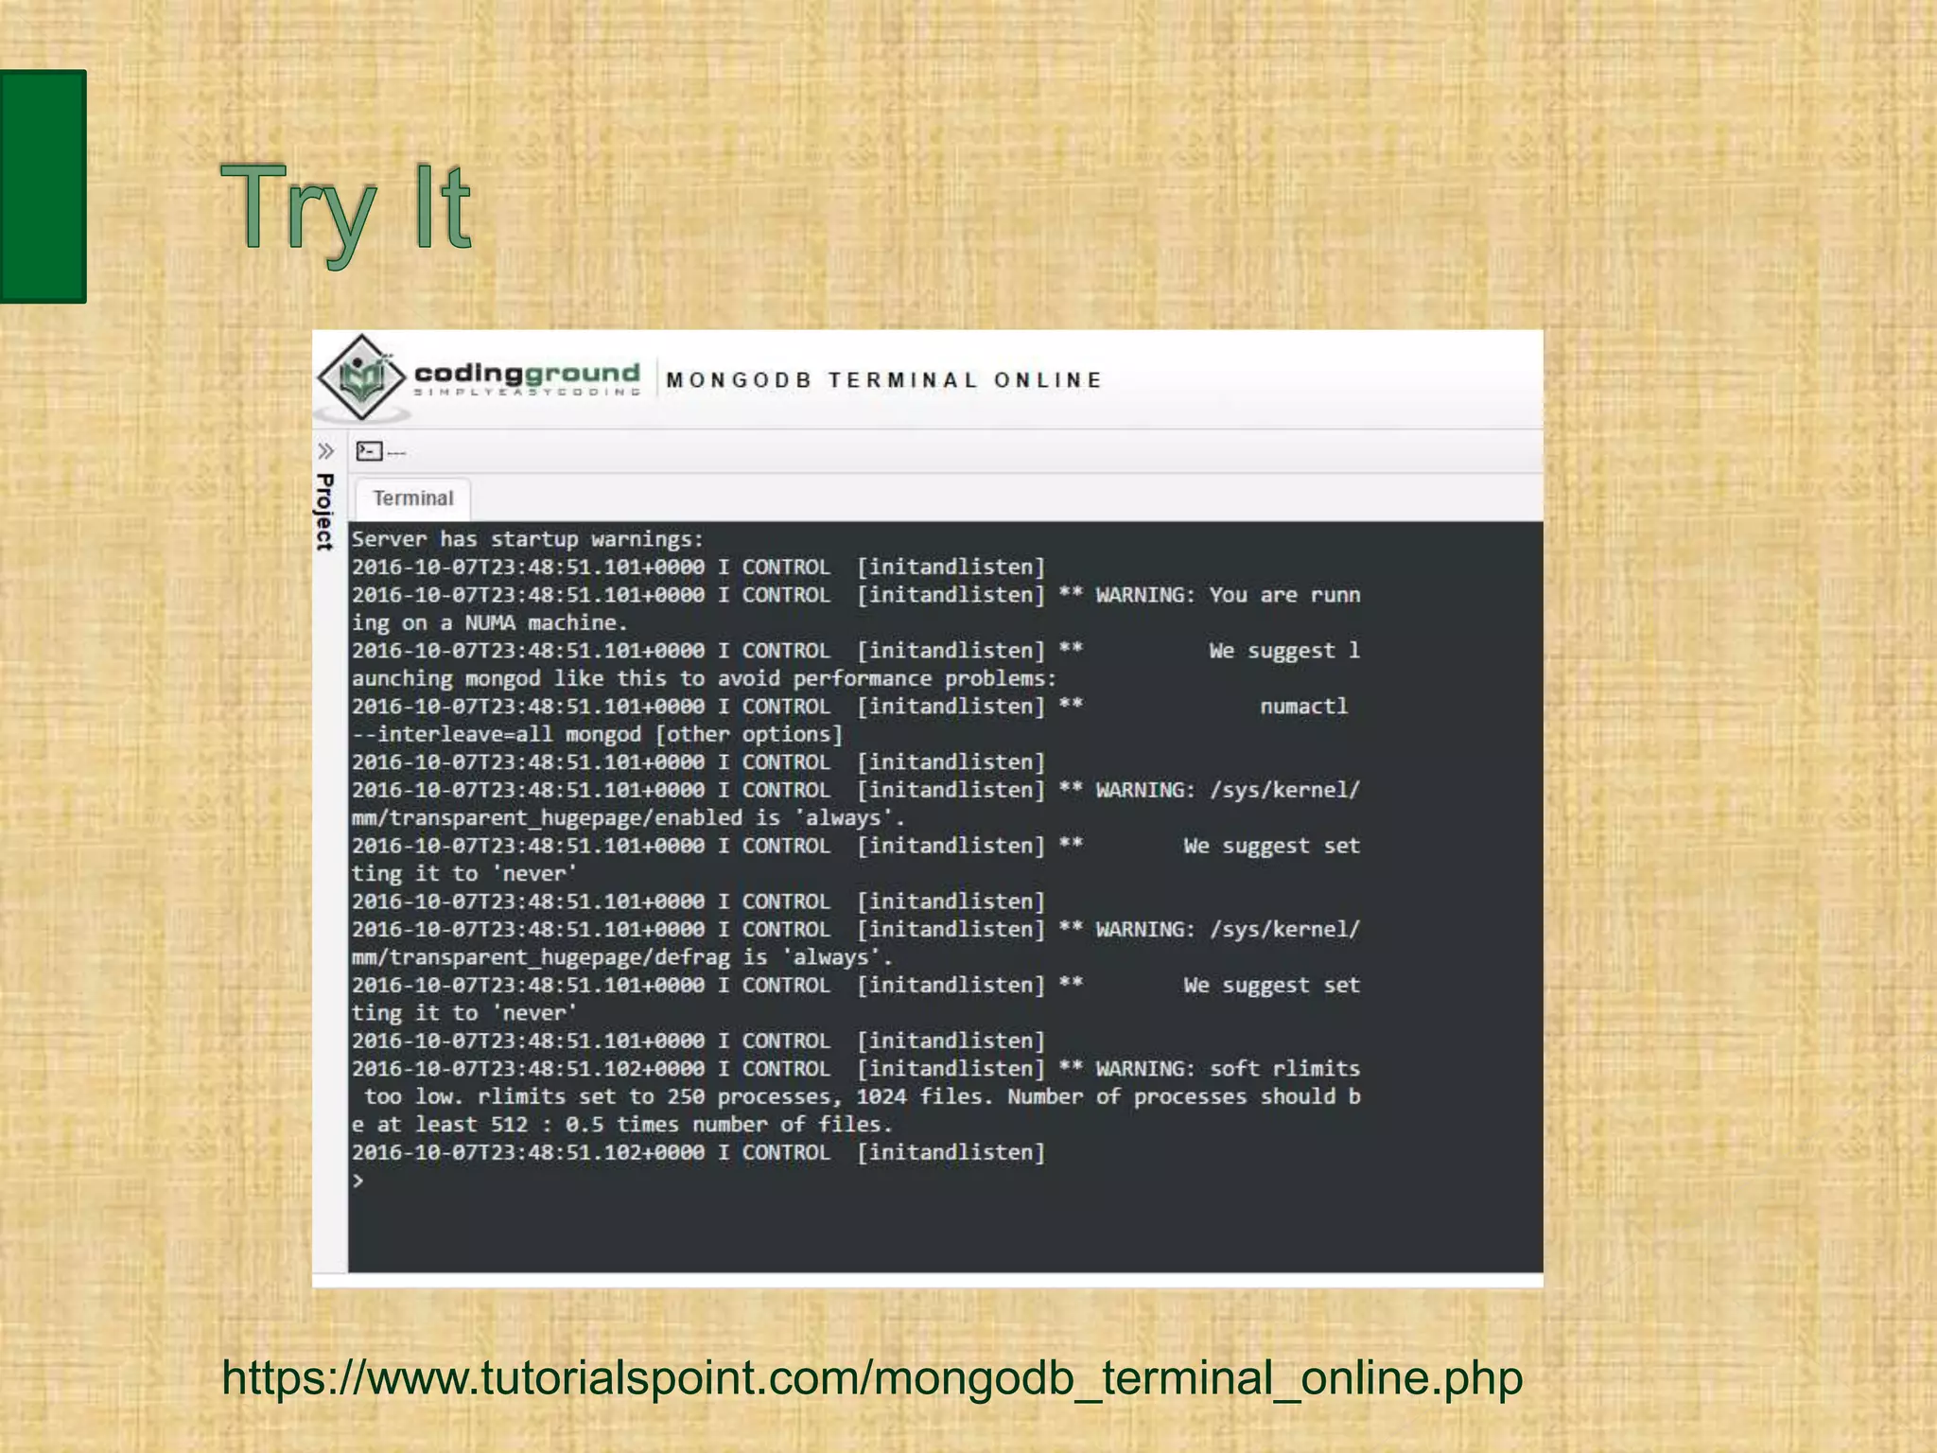
Task: Click the 'Server has startup warnings:' line
Action: point(528,539)
